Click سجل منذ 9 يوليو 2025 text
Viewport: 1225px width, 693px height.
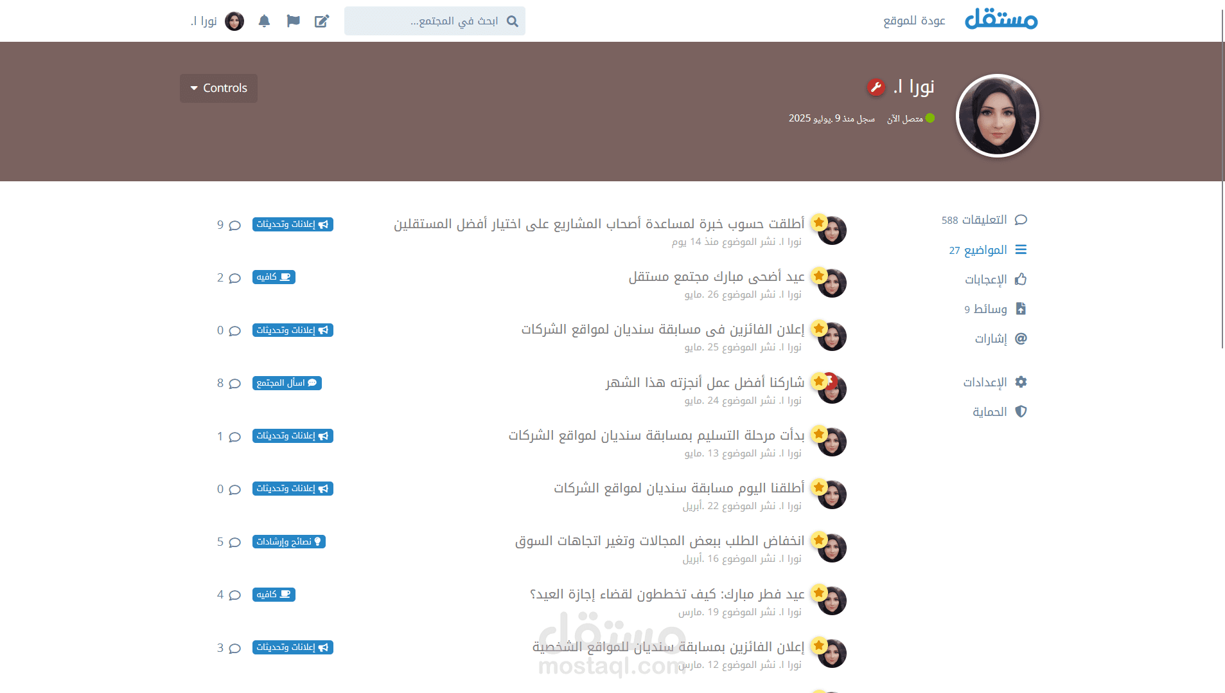[832, 119]
